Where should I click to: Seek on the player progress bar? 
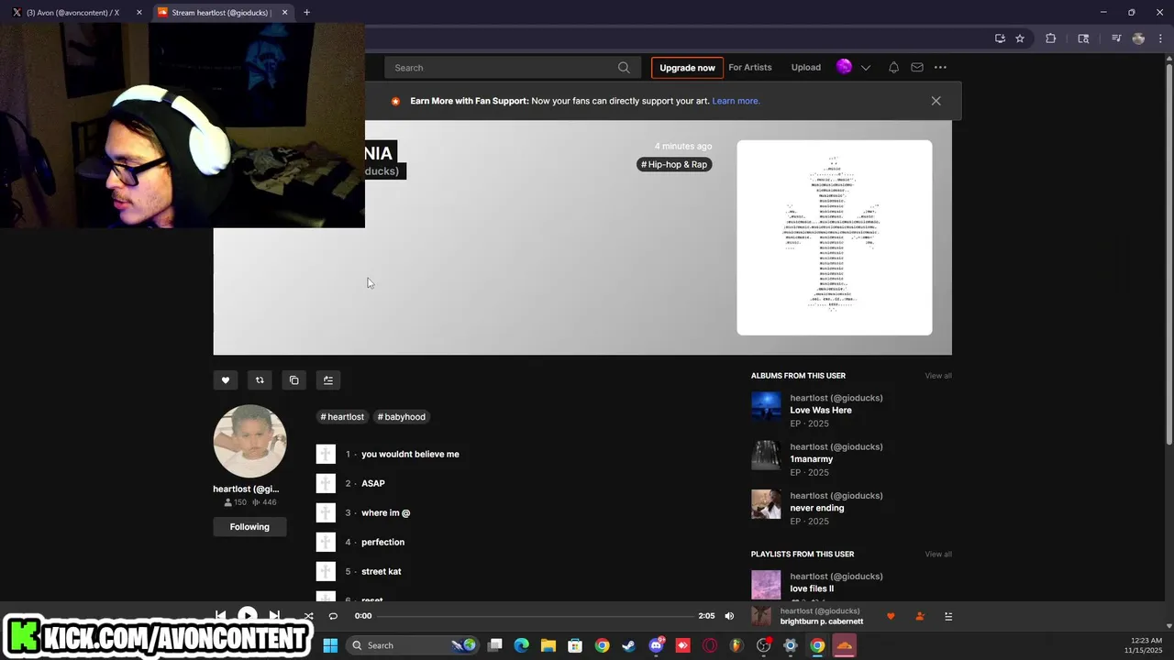535,616
